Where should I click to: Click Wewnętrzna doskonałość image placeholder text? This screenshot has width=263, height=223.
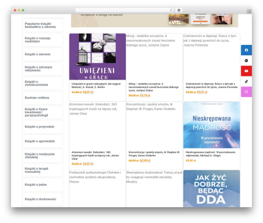point(154,177)
